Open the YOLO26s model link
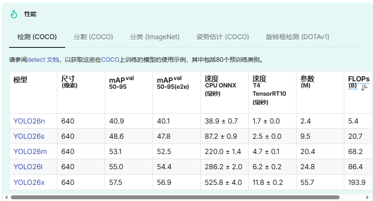 (x=29, y=136)
